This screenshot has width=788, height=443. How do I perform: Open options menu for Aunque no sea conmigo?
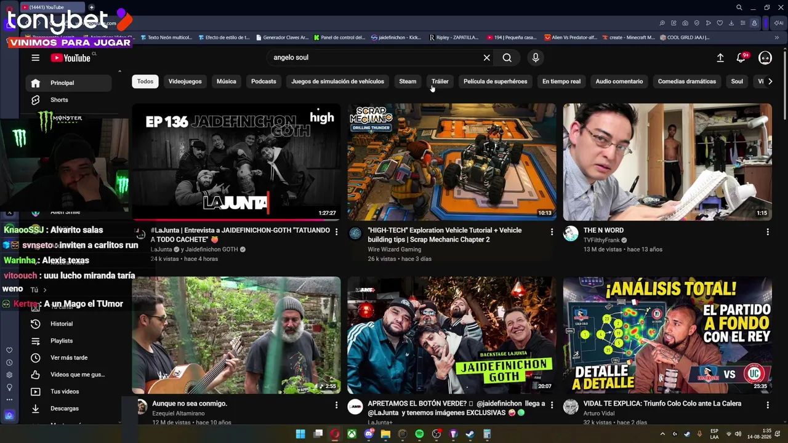point(336,405)
